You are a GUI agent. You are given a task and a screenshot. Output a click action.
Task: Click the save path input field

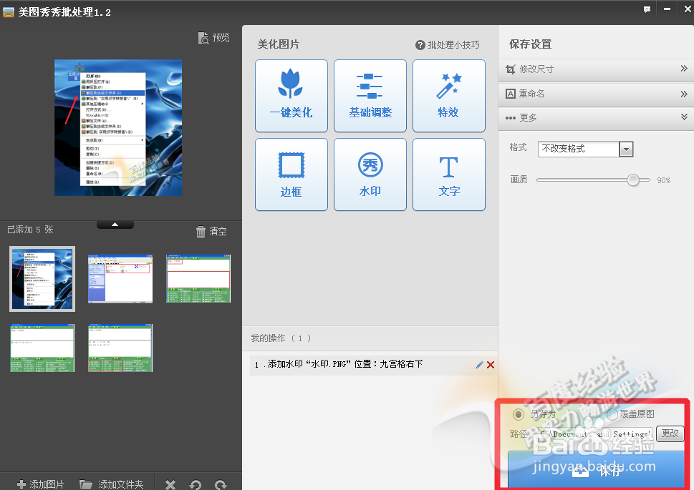pos(595,433)
